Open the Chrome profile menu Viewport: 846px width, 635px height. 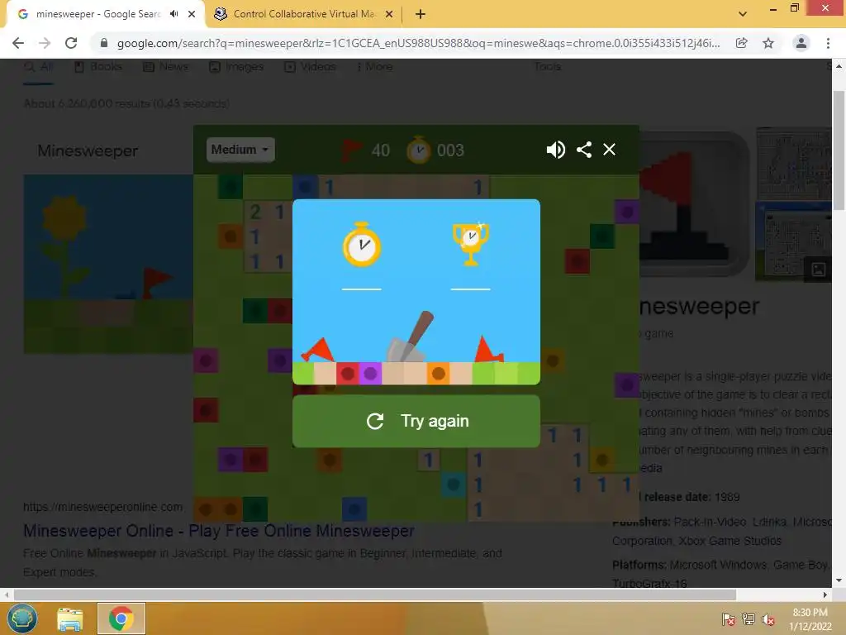point(801,43)
